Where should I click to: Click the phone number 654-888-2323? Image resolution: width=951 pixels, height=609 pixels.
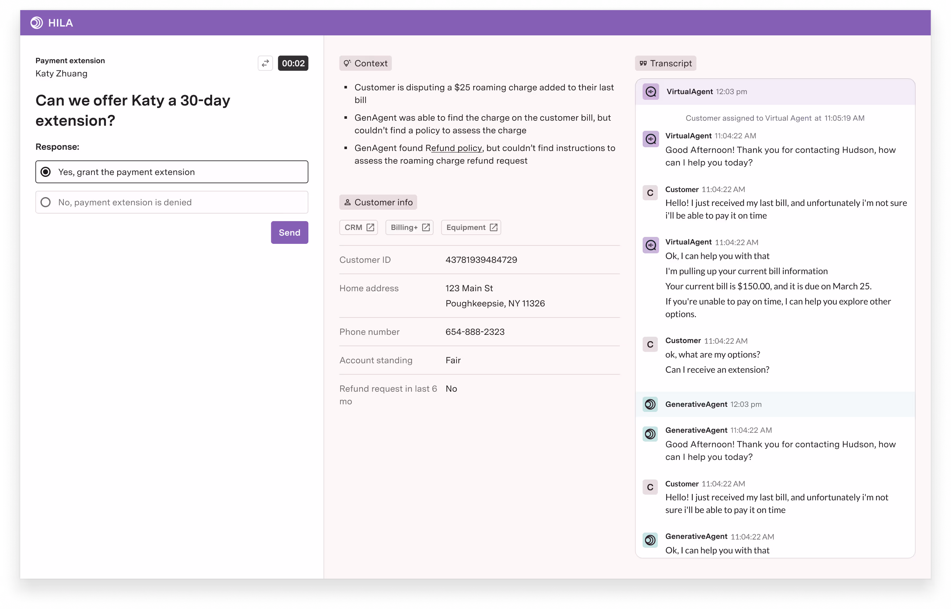pos(475,332)
